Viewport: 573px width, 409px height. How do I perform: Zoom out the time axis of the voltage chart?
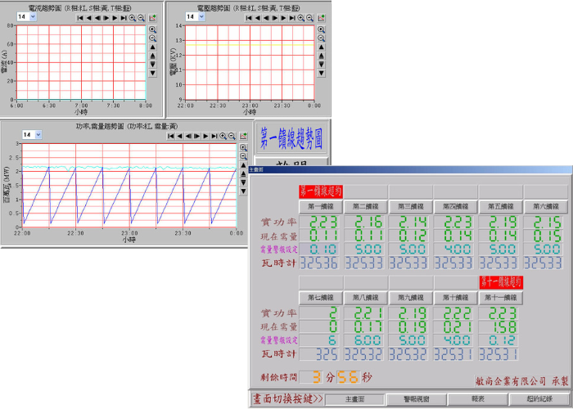(x=310, y=18)
